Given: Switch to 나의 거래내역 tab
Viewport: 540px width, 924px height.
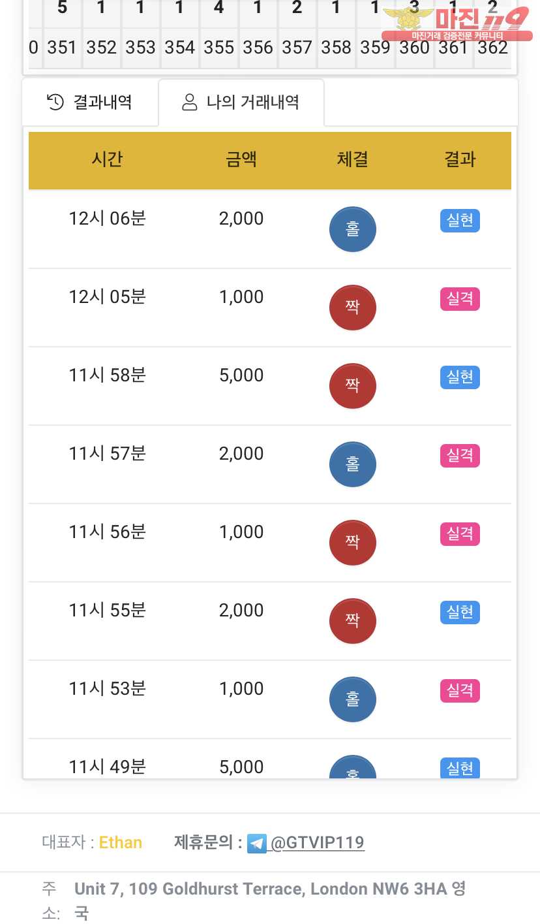Looking at the screenshot, I should pyautogui.click(x=241, y=103).
